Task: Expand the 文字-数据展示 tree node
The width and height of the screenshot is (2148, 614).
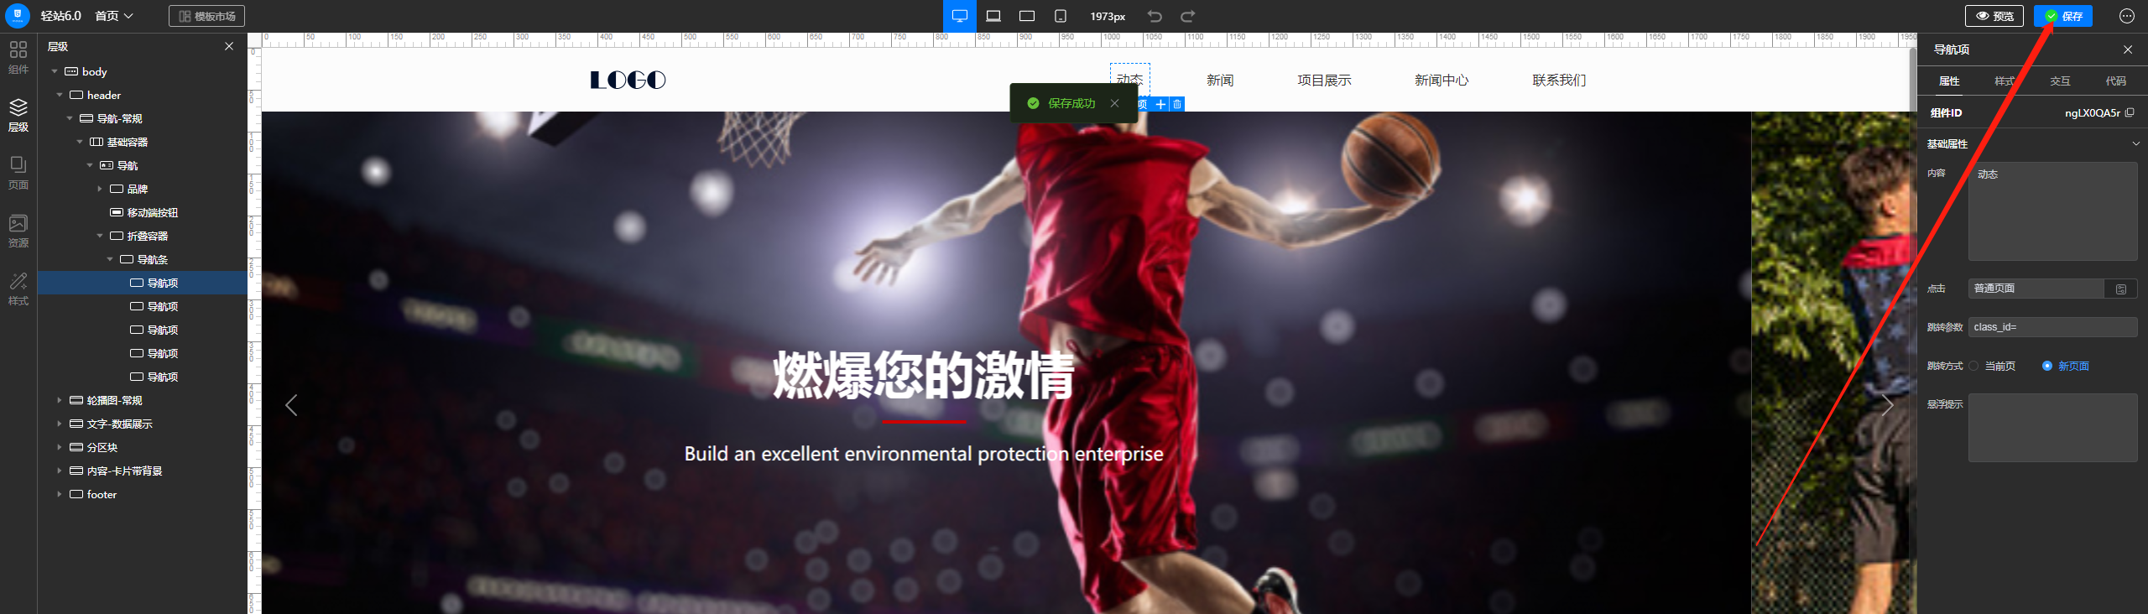Action: [x=60, y=424]
